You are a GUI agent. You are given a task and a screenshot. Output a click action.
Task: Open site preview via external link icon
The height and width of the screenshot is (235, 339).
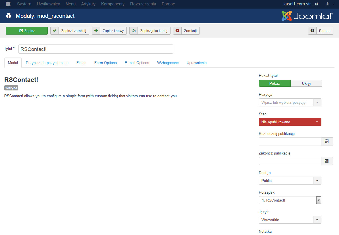317,4
